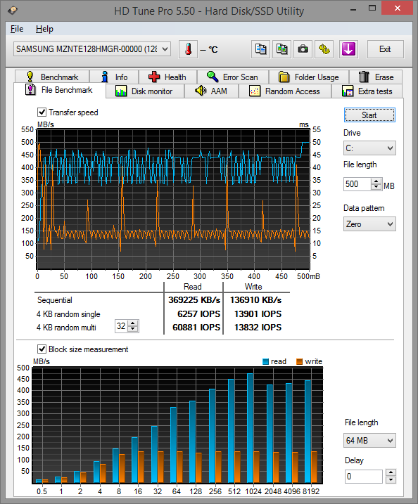Copy text results to clipboard icon
This screenshot has width=418, height=504.
(260, 49)
